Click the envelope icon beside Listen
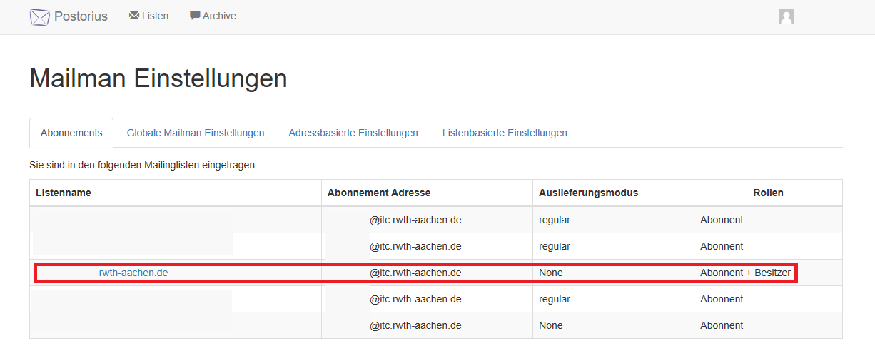This screenshot has width=875, height=361. pos(134,16)
